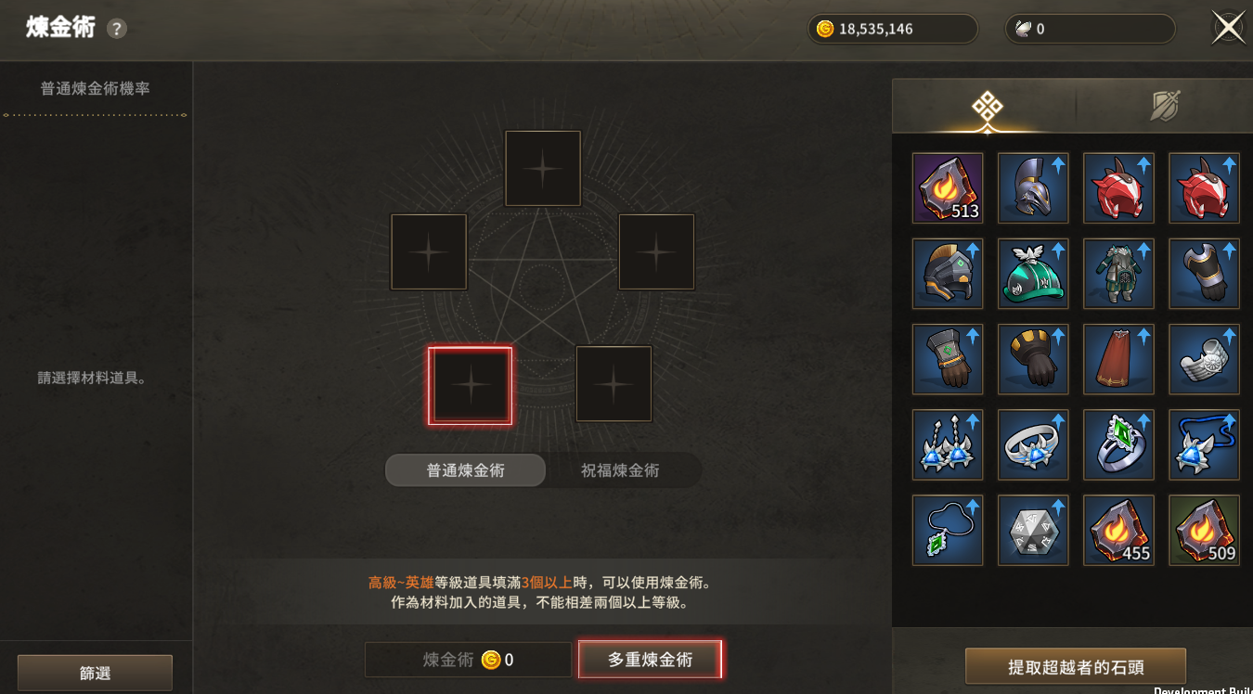Image resolution: width=1253 pixels, height=694 pixels.
Task: Select the silver dice stone item
Action: click(x=1033, y=530)
